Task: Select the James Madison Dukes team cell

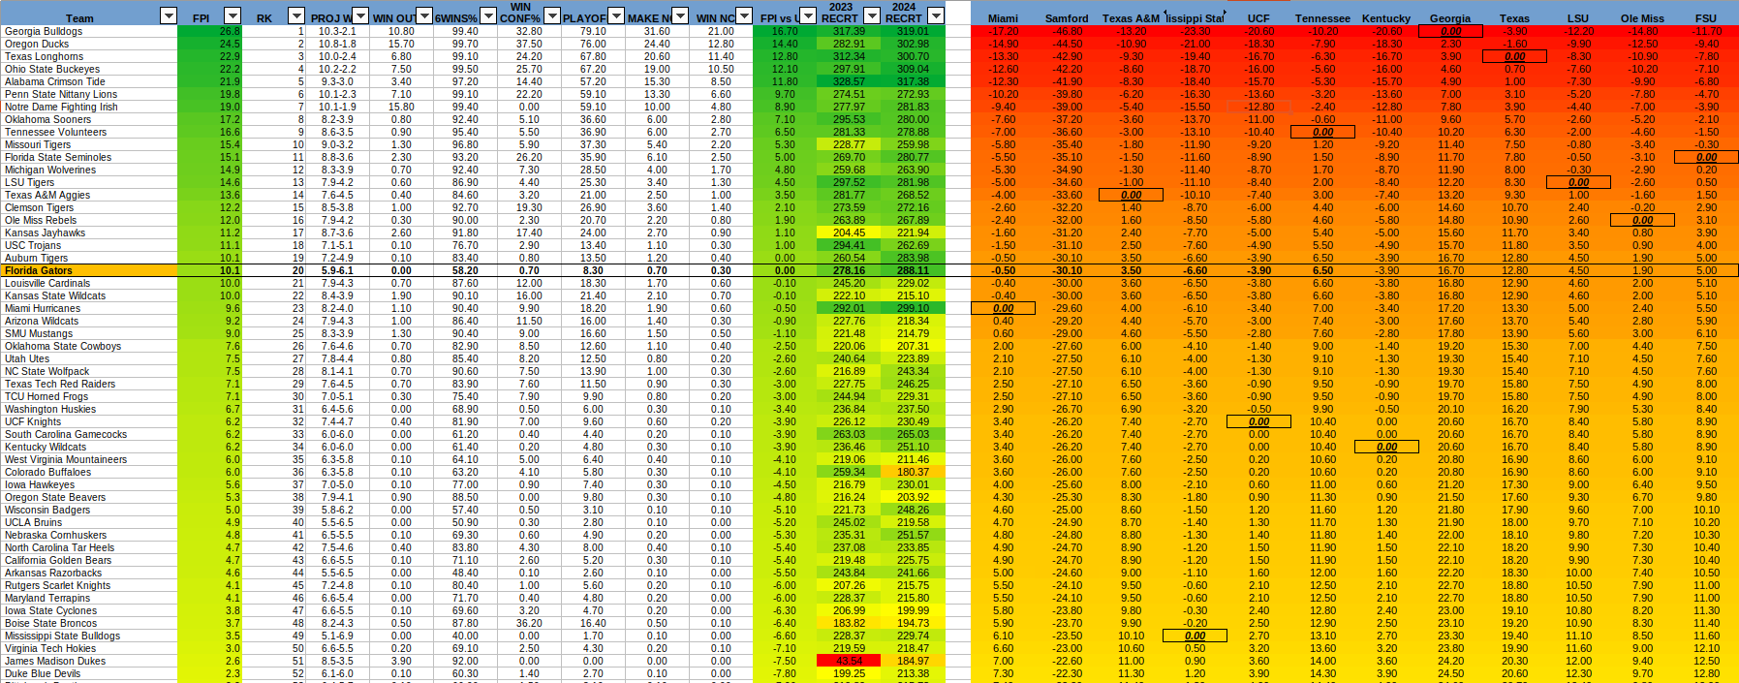Action: (x=89, y=661)
